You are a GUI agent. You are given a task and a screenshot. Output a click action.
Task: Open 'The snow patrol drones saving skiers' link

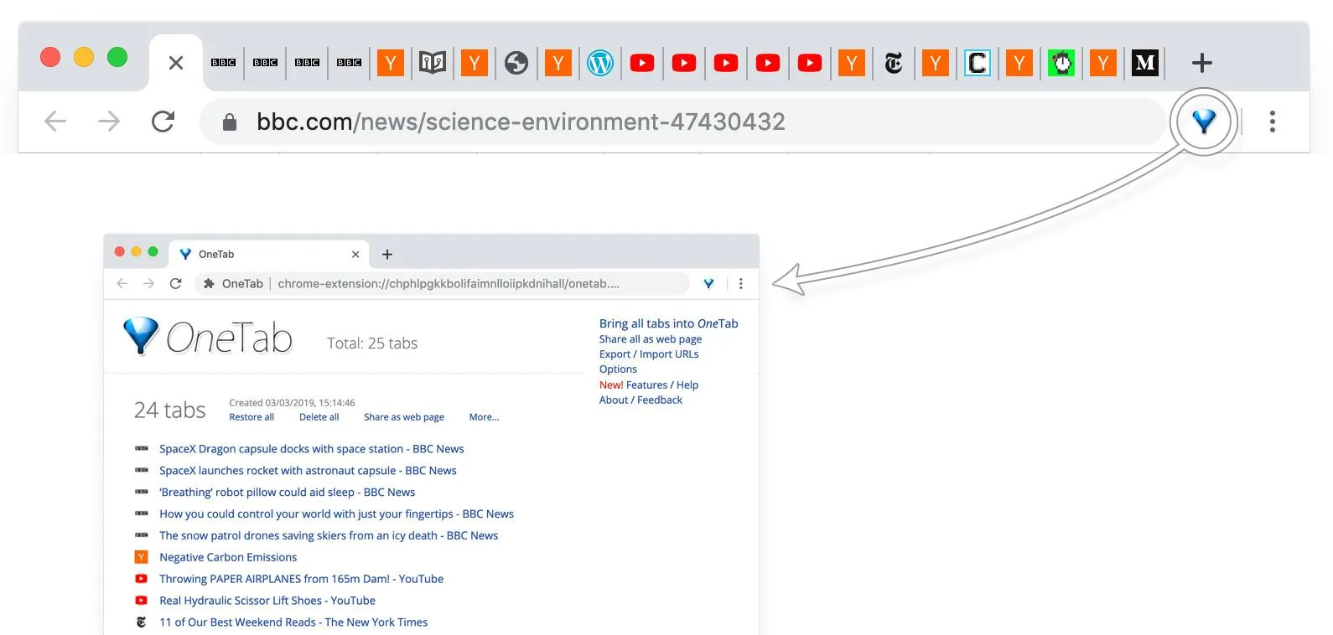click(329, 536)
